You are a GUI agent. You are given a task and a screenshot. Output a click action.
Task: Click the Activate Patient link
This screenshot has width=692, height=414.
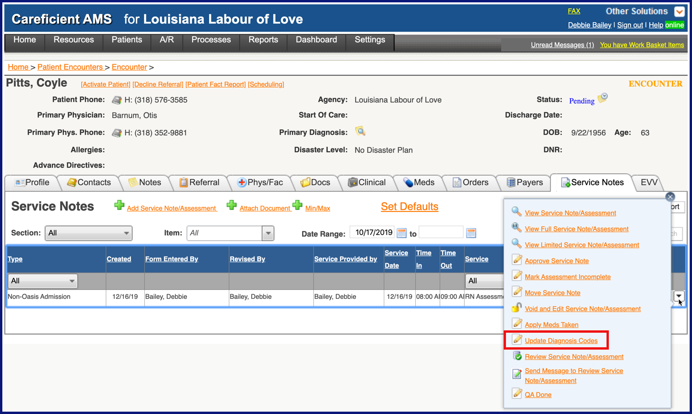tap(106, 85)
